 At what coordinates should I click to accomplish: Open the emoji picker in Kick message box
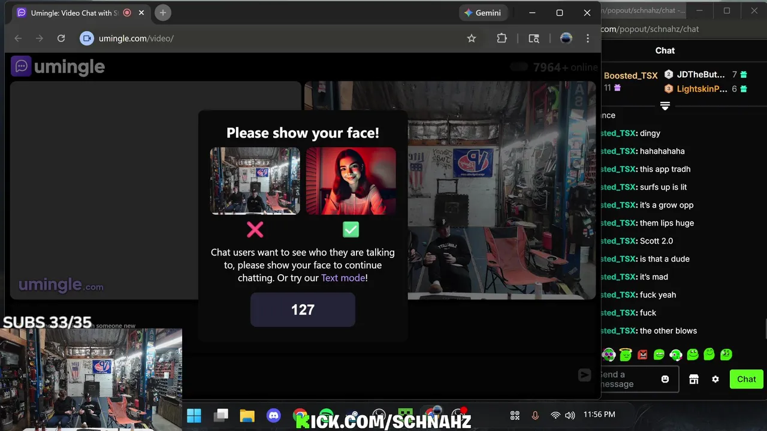pyautogui.click(x=665, y=380)
